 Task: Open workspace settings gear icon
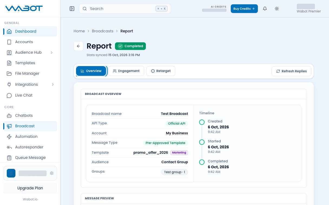pos(52,173)
